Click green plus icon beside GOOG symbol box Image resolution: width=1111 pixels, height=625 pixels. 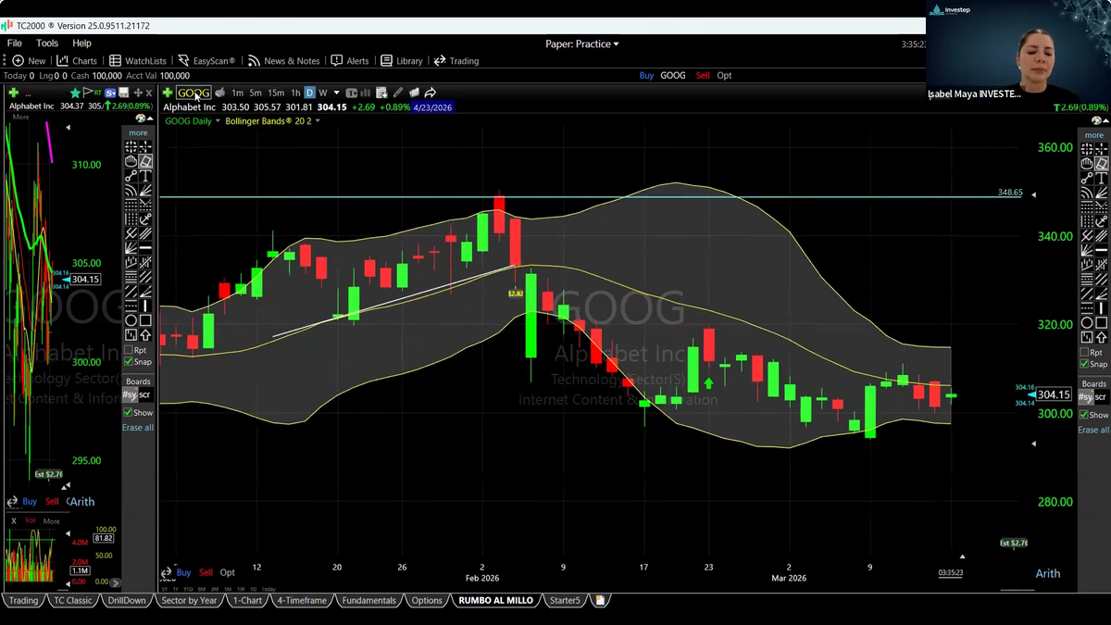point(167,93)
